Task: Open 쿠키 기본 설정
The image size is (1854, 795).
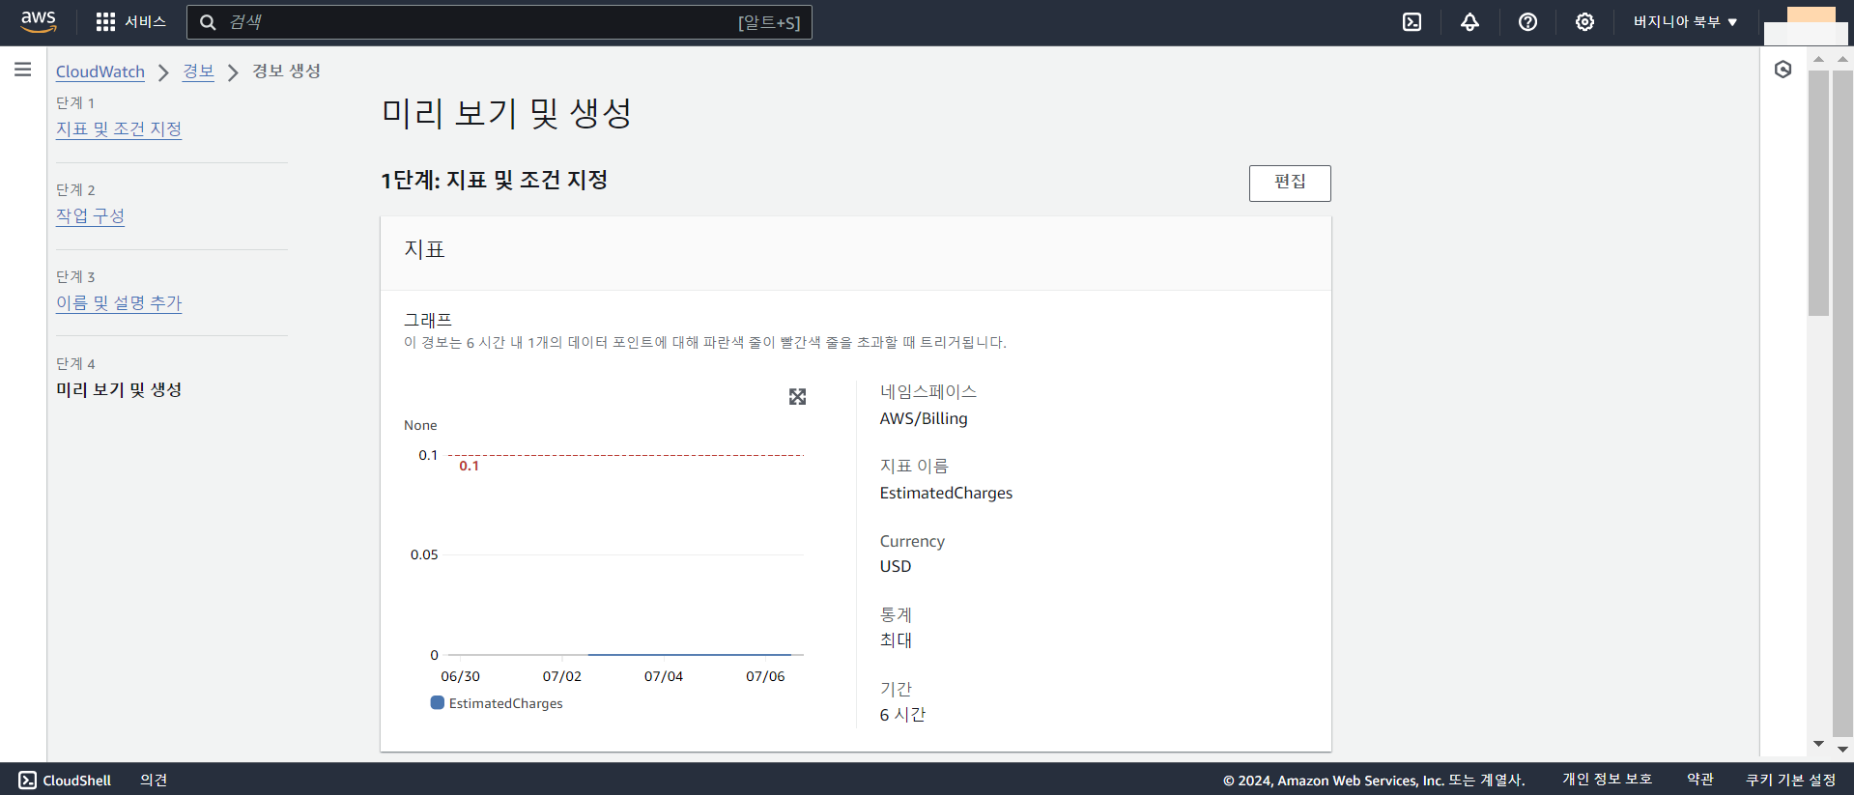Action: pyautogui.click(x=1790, y=780)
